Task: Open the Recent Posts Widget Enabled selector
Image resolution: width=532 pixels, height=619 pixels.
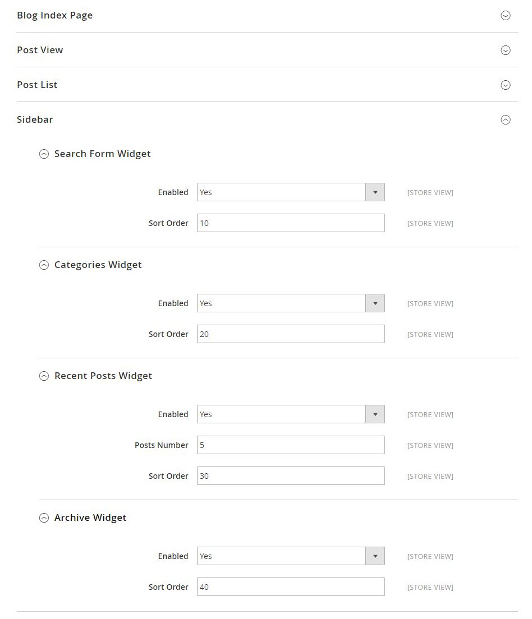Action: click(x=375, y=414)
